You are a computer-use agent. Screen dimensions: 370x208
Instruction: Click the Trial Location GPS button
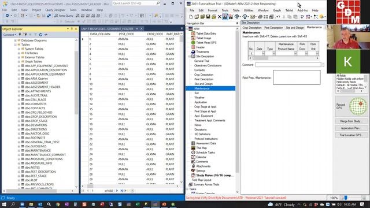pyautogui.click(x=351, y=135)
